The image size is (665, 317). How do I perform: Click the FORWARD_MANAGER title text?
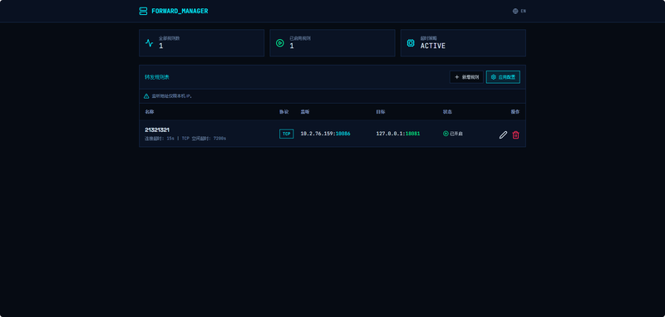tap(180, 11)
